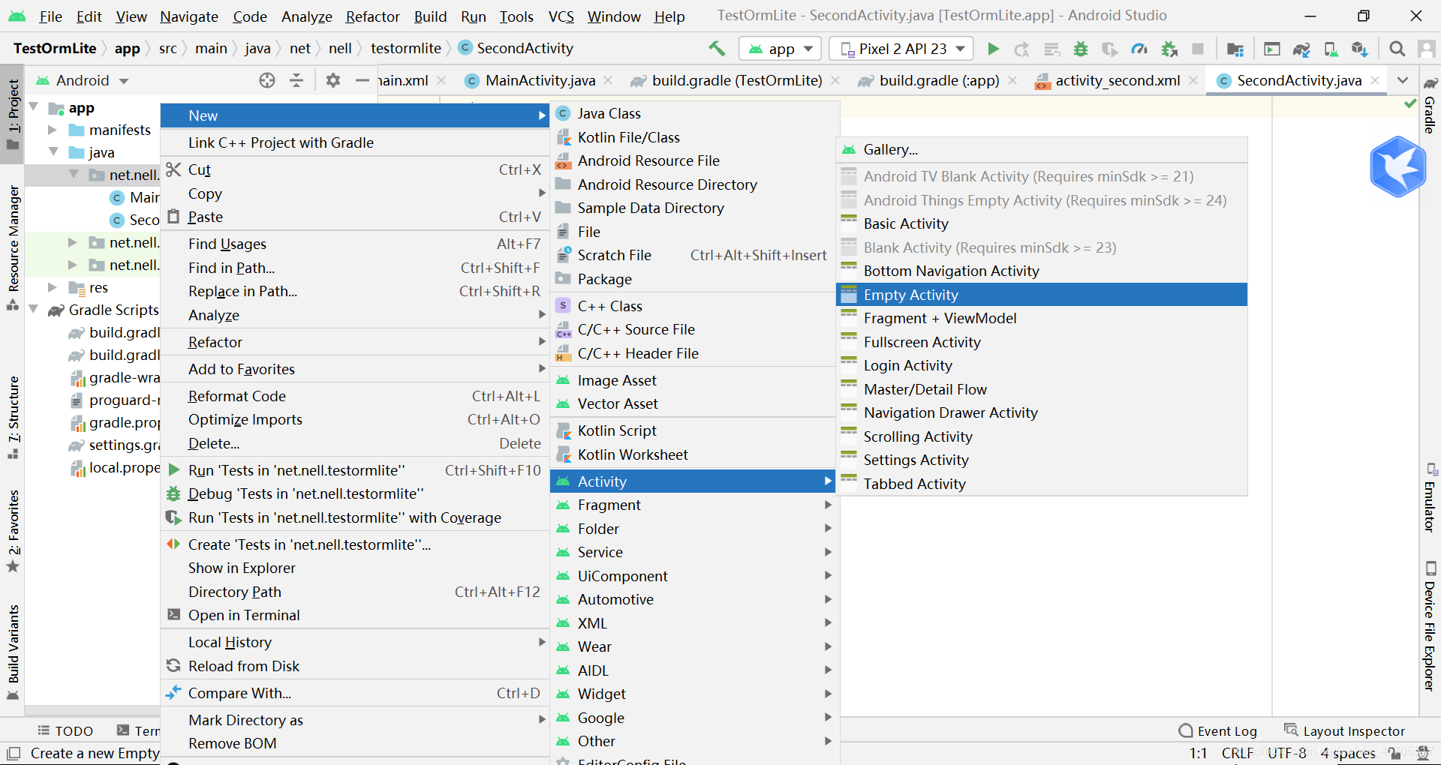
Task: Click the UTF-8 encoding indicator
Action: click(1287, 753)
